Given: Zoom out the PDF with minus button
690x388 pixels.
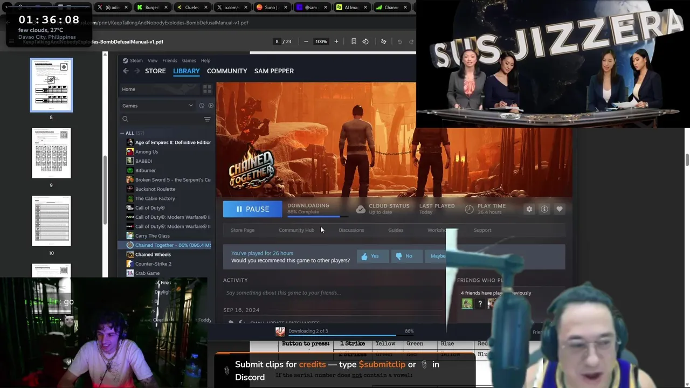Looking at the screenshot, I should coord(306,41).
